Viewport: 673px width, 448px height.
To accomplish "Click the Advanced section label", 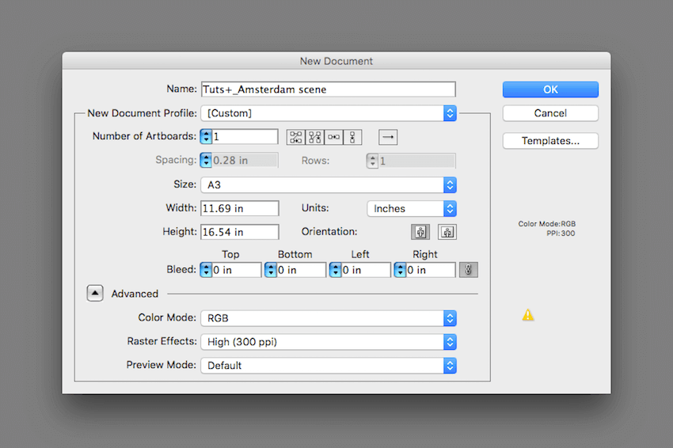I will [135, 294].
